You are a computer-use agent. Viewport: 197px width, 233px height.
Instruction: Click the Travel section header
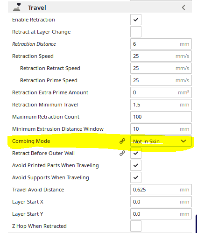pos(100,7)
